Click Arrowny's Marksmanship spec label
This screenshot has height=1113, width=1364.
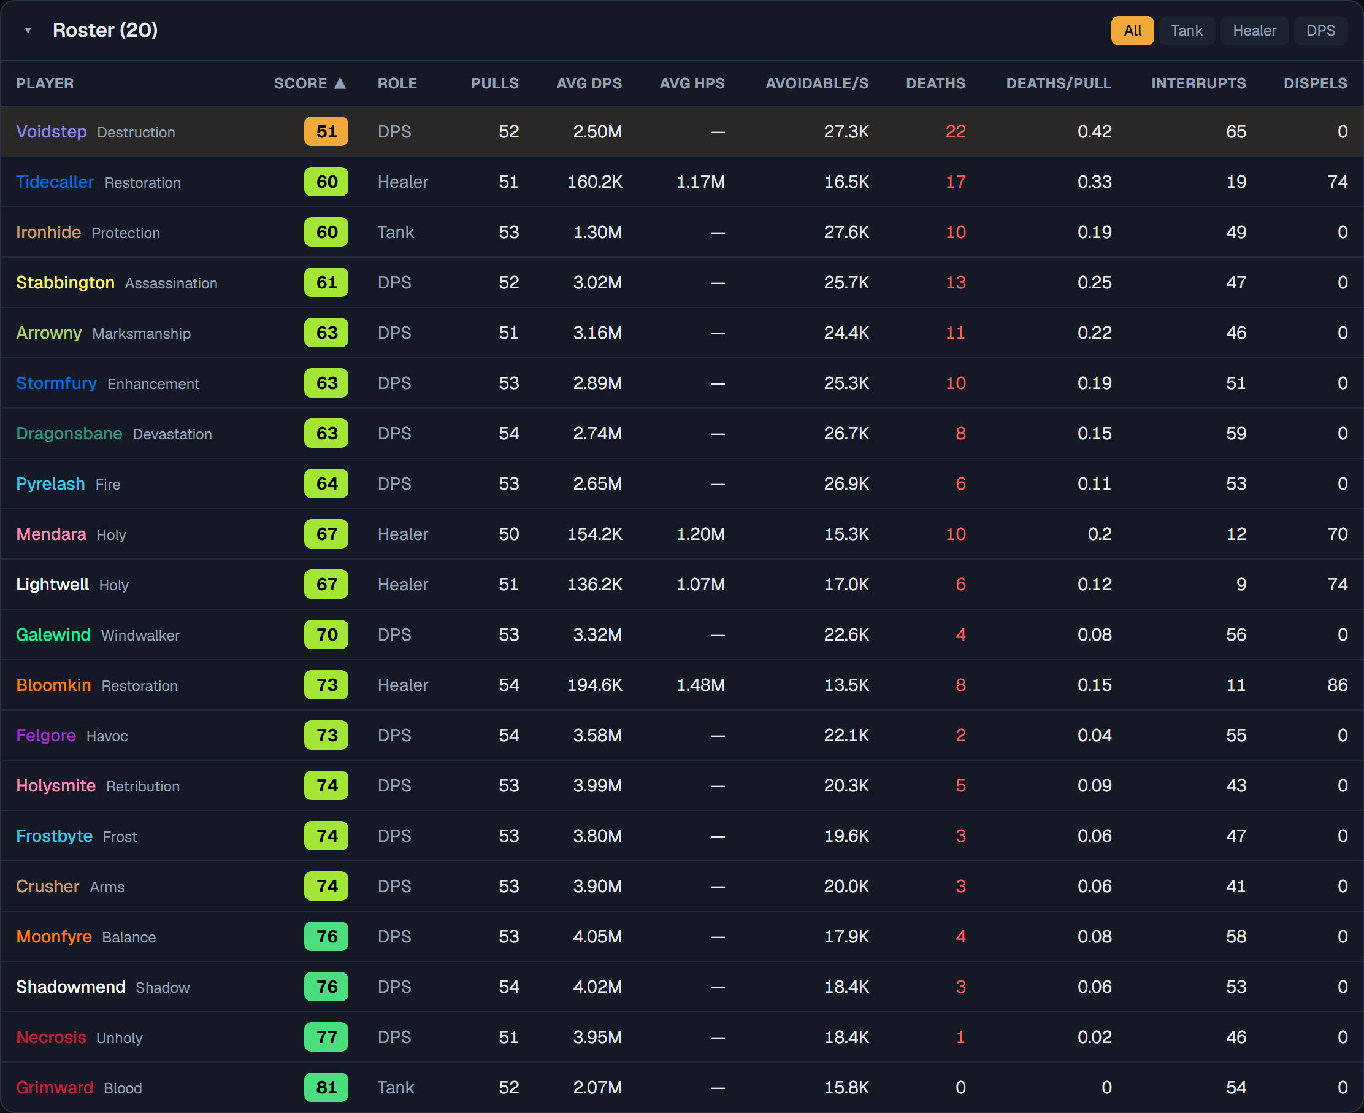coord(142,333)
